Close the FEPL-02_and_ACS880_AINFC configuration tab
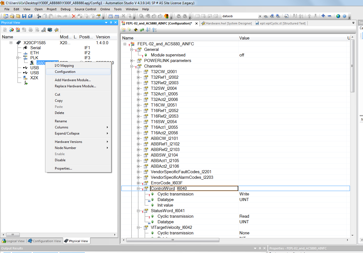 pyautogui.click(x=197, y=23)
